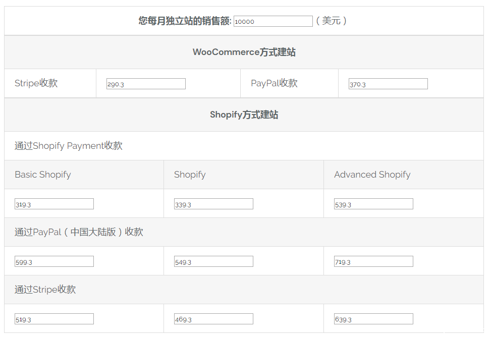Click the PayPal收款 fee field showing 370.3
Image resolution: width=490 pixels, height=338 pixels.
point(388,83)
